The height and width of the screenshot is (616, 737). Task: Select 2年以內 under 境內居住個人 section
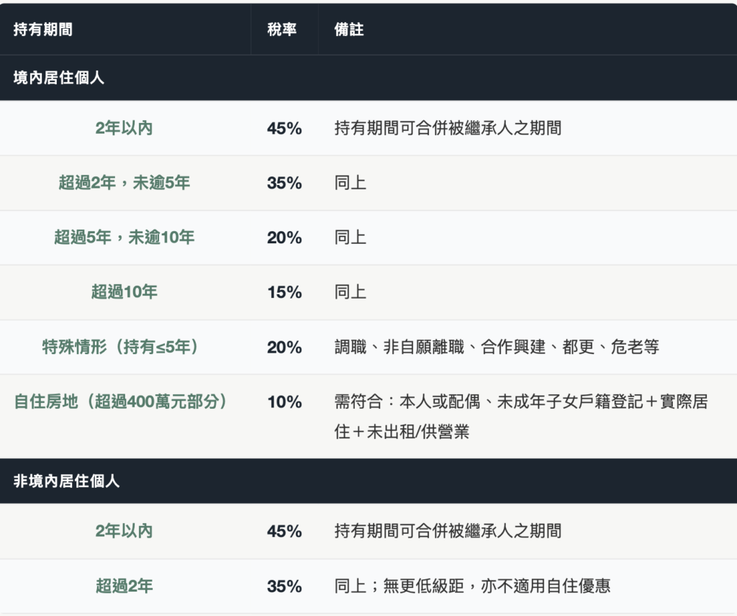124,128
